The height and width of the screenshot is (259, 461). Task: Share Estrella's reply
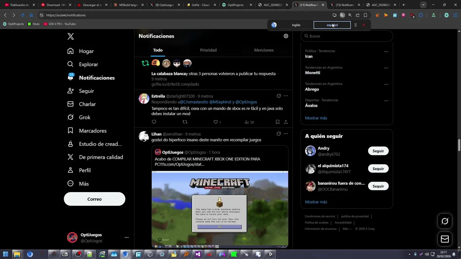286,122
